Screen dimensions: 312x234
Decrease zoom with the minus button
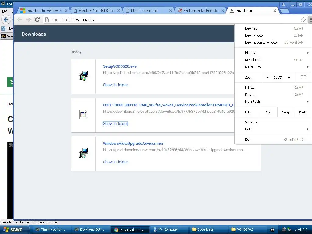[x=268, y=77]
